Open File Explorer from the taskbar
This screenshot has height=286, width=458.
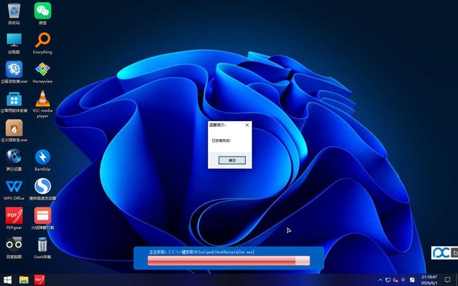point(24,280)
